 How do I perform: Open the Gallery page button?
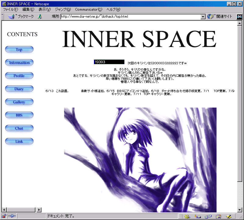click(x=19, y=102)
